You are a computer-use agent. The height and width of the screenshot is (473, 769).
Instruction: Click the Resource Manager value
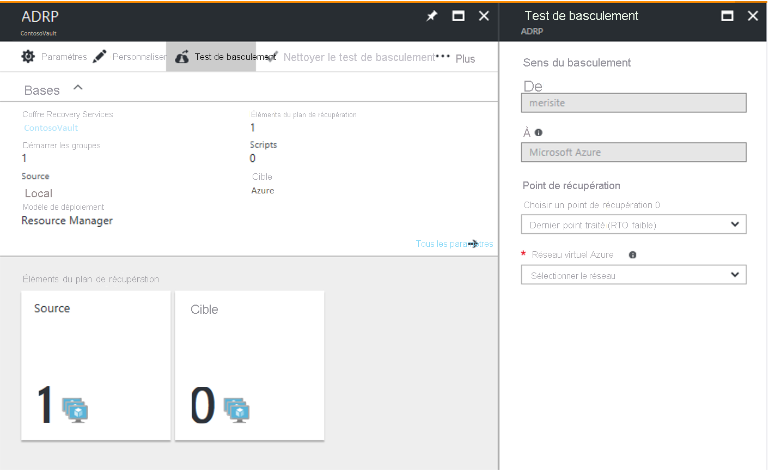pos(67,221)
